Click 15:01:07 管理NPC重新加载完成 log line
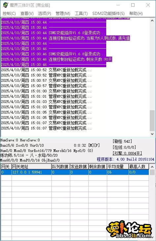Screen dimensions: 156x241 (46, 128)
